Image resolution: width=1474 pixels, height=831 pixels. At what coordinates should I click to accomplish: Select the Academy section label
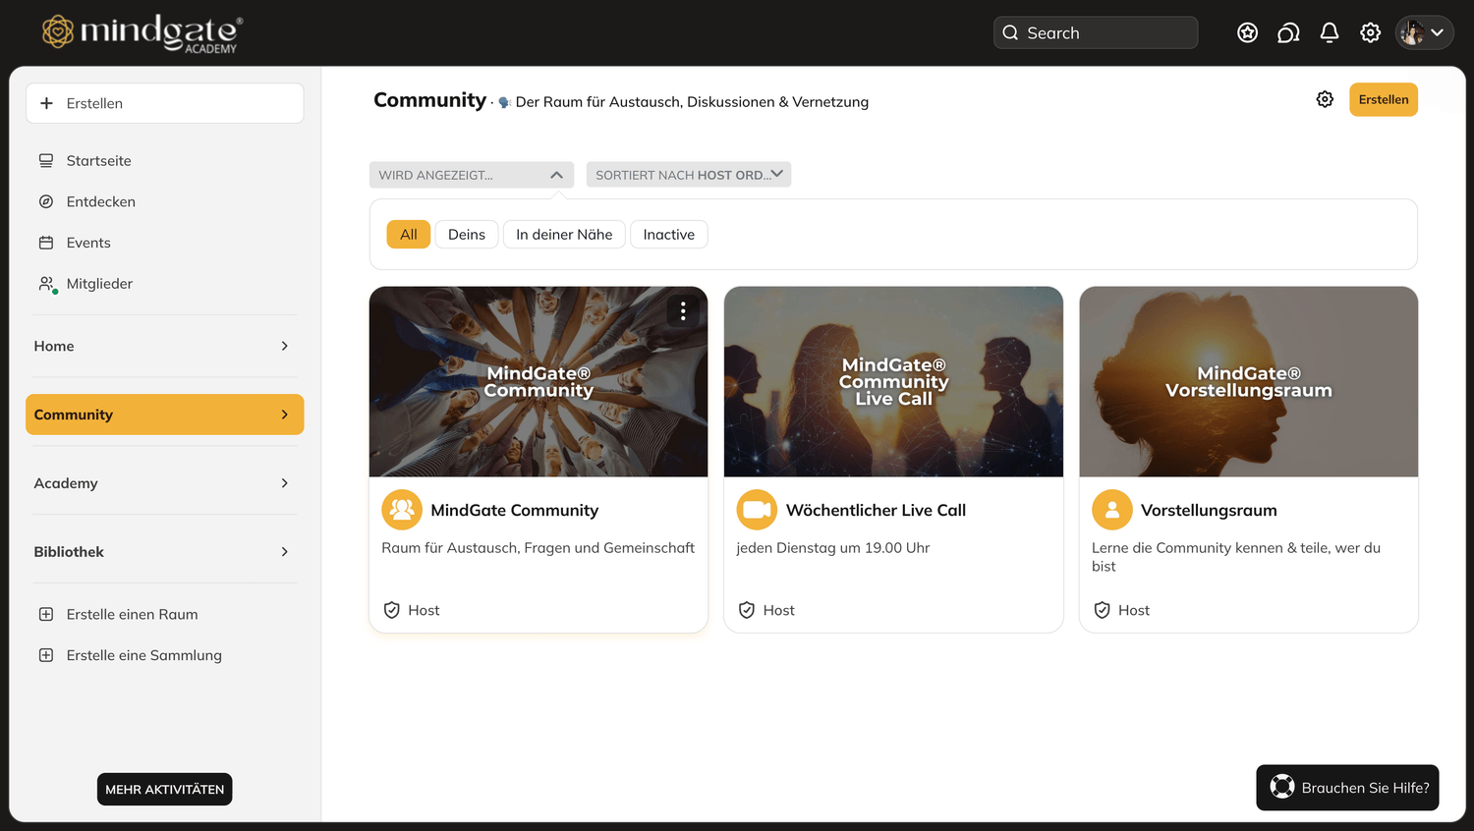(66, 483)
